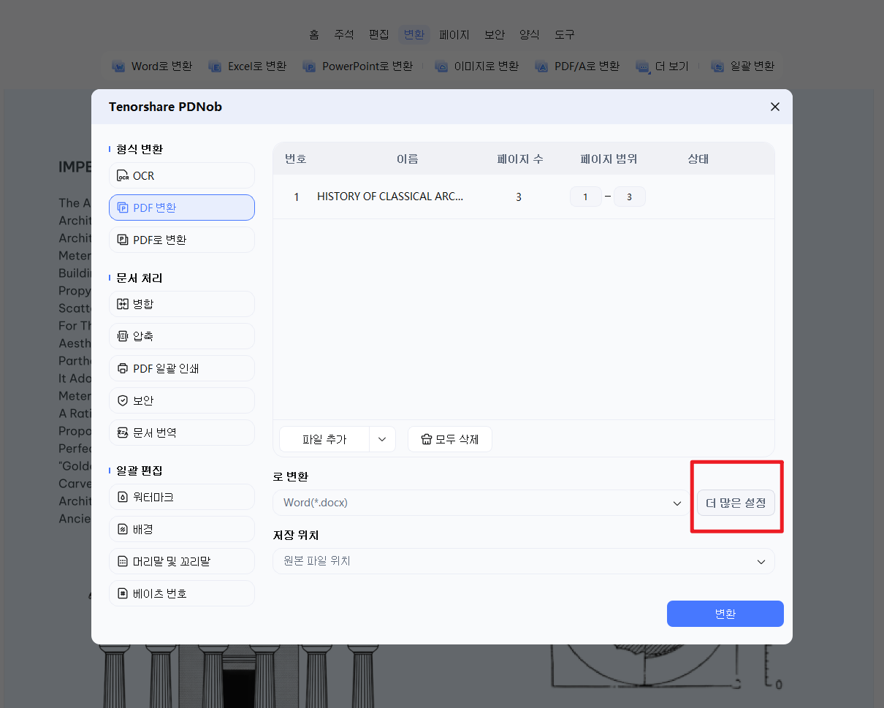
Task: Click 일괄 변환 toolbar button
Action: (743, 66)
